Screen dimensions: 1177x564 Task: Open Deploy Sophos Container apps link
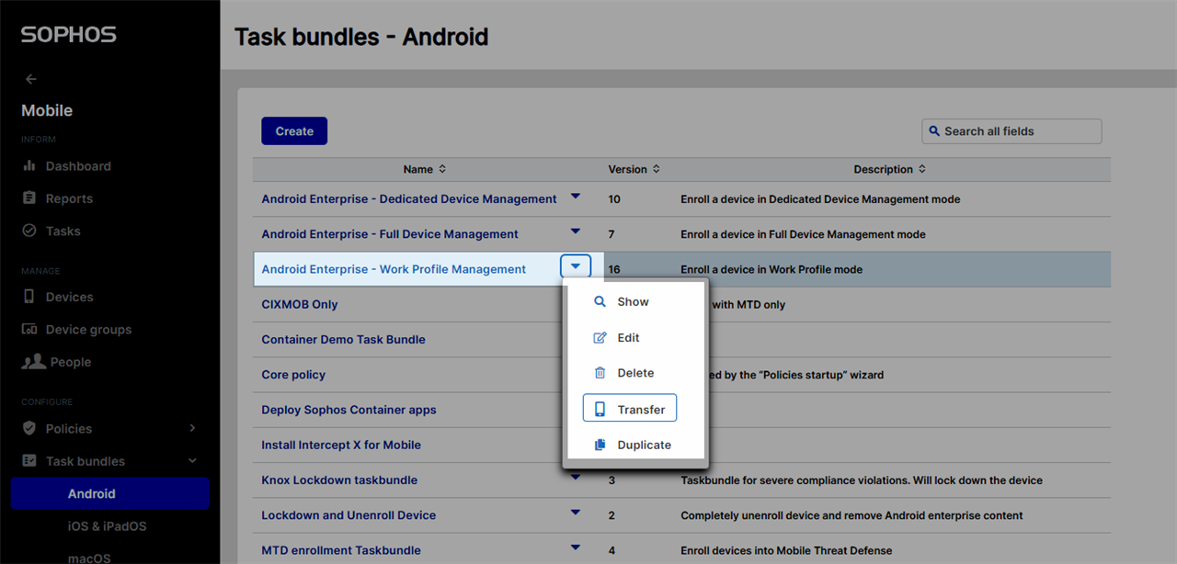click(349, 410)
